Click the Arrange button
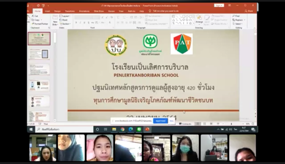The image size is (285, 164). pos(199,20)
